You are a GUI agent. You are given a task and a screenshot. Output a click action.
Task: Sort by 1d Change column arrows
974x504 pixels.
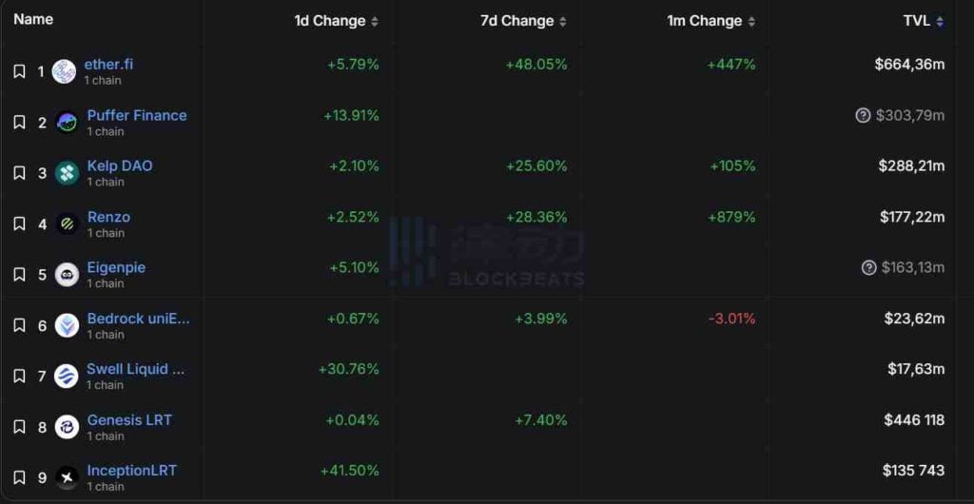[375, 21]
